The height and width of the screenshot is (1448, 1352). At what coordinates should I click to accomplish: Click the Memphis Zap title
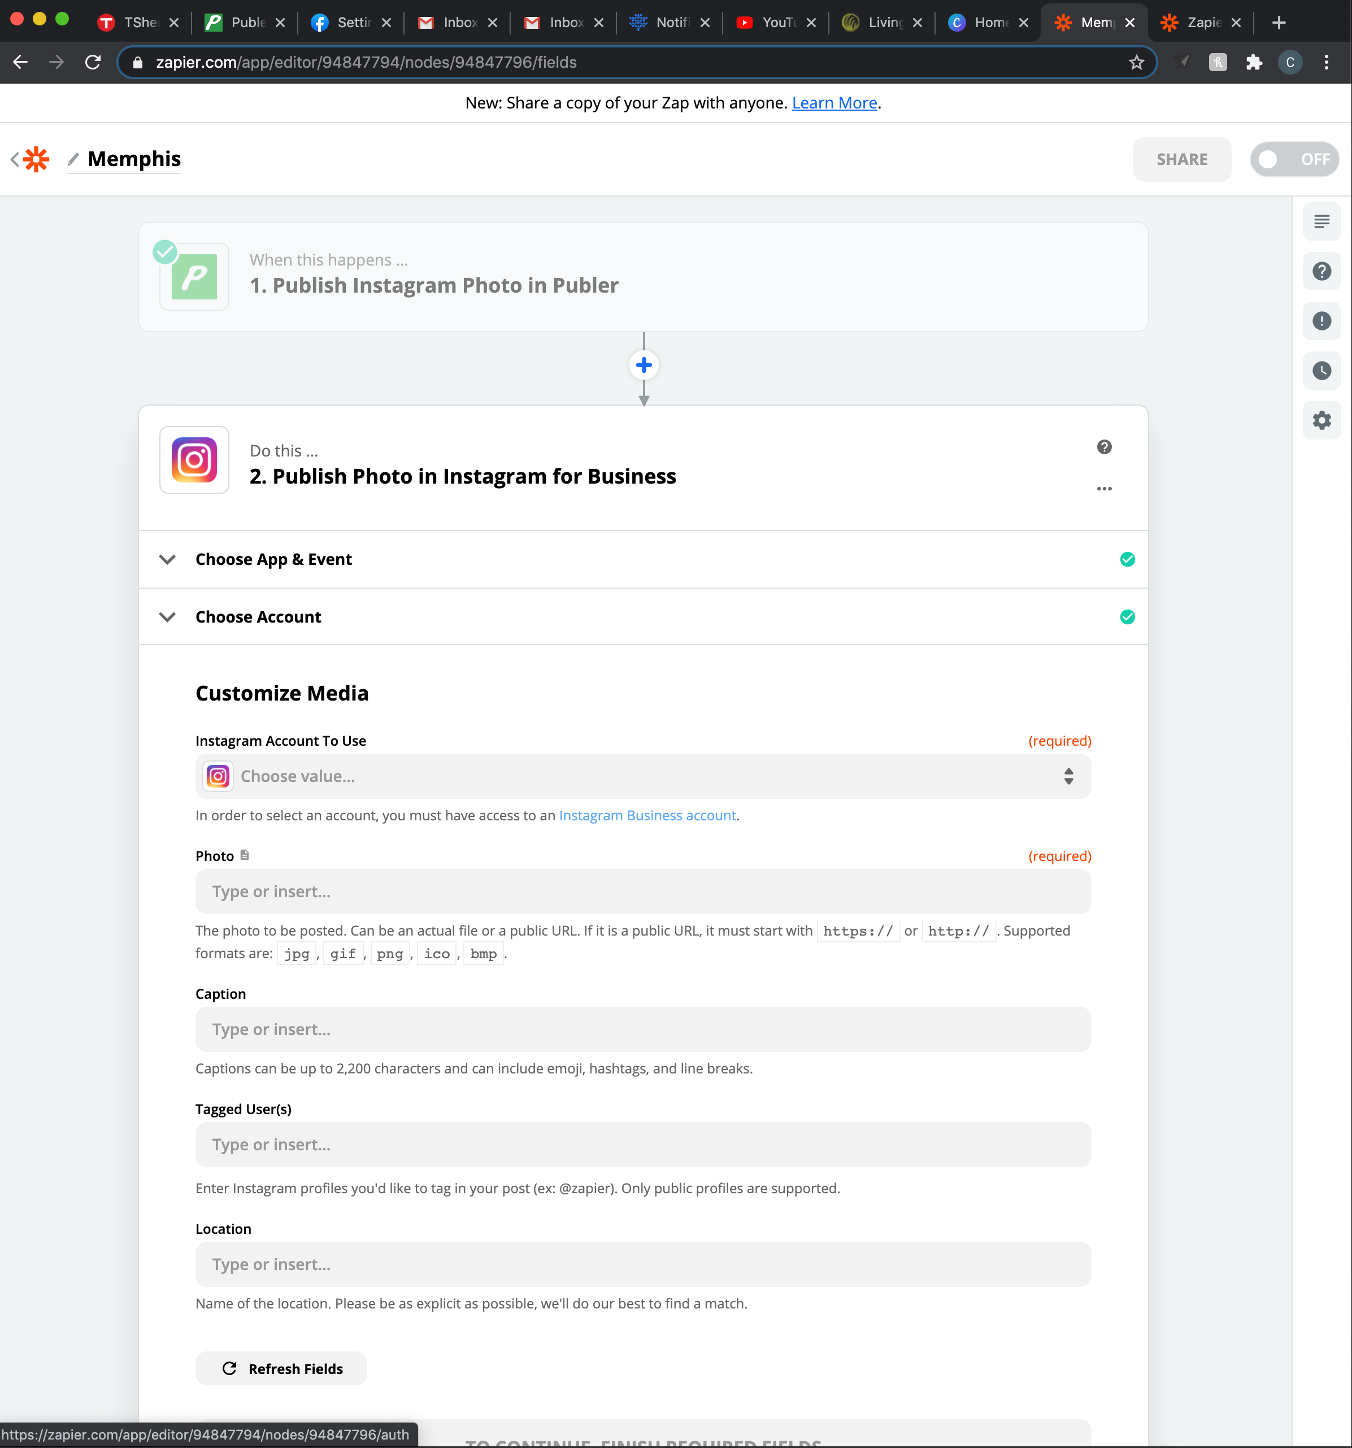click(x=134, y=159)
